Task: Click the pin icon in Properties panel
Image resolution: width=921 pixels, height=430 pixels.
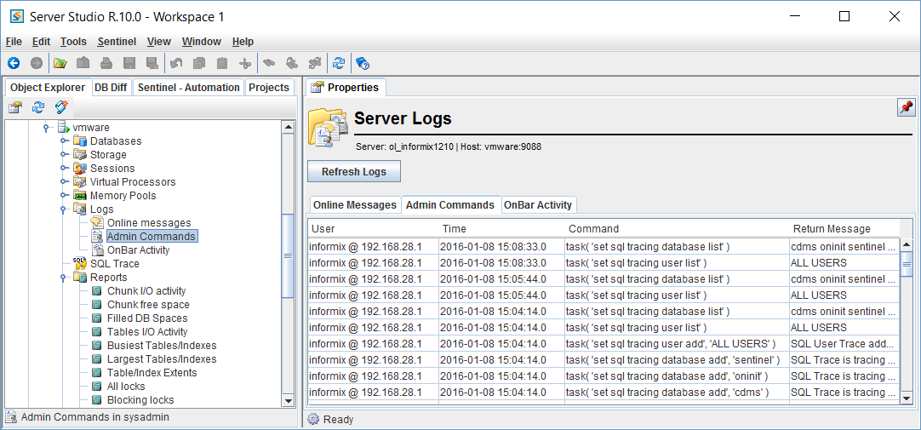Action: 906,107
